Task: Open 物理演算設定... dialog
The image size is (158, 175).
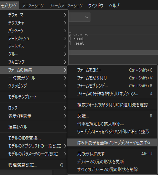Action: click(x=34, y=165)
